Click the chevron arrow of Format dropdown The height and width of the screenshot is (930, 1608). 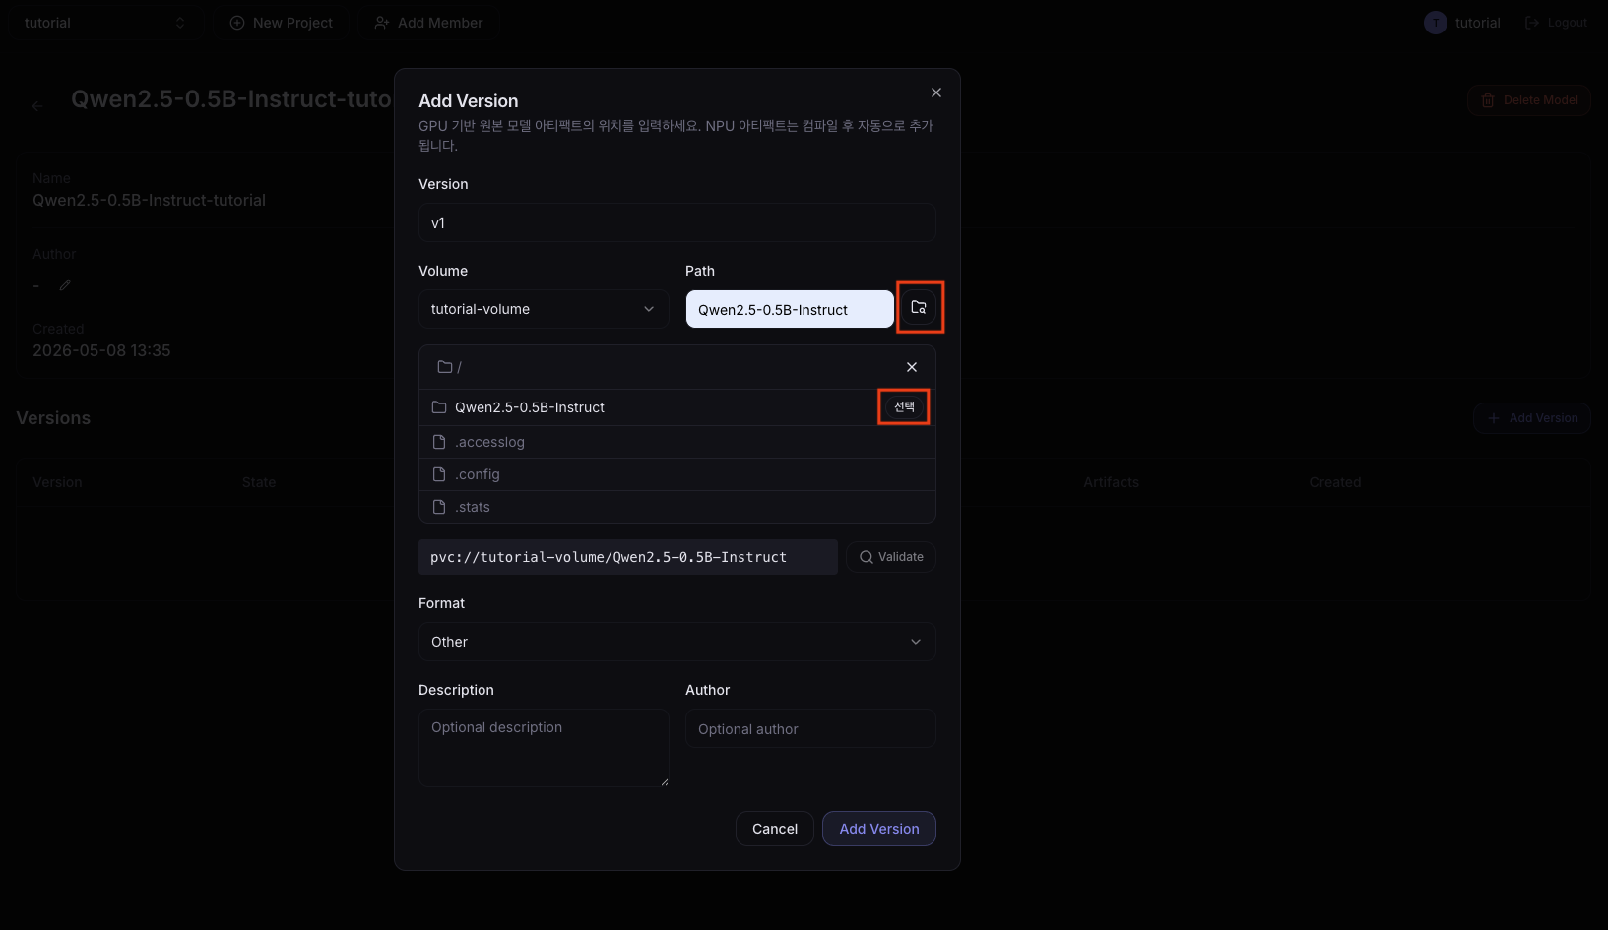[x=916, y=642]
